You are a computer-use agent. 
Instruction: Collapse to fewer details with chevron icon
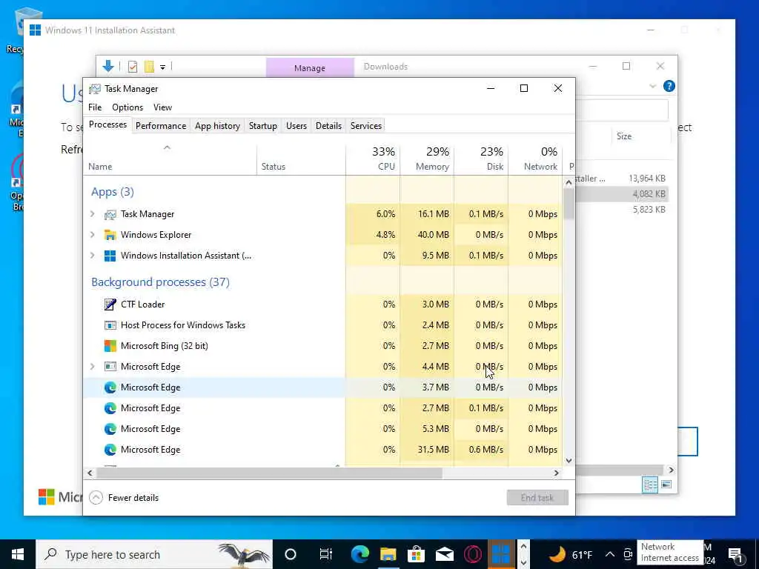96,497
